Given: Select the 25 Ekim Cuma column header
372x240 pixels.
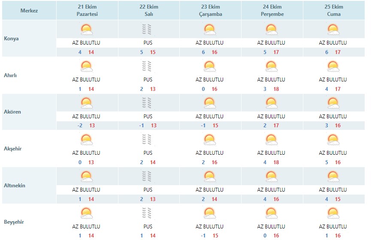Looking at the screenshot, I should (334, 10).
